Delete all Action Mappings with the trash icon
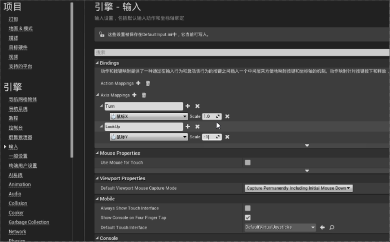The image size is (390, 242). (148, 83)
